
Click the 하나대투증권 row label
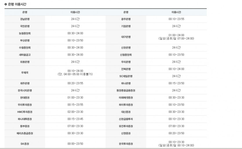[25, 119]
